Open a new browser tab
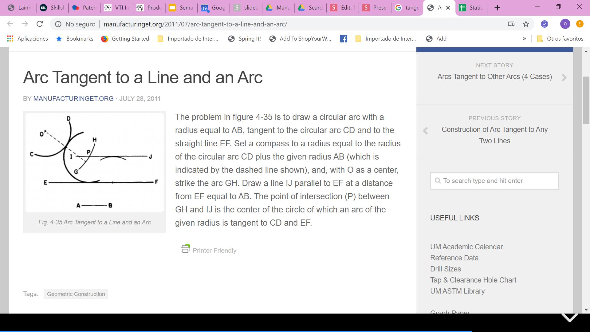590x332 pixels. 497,8
